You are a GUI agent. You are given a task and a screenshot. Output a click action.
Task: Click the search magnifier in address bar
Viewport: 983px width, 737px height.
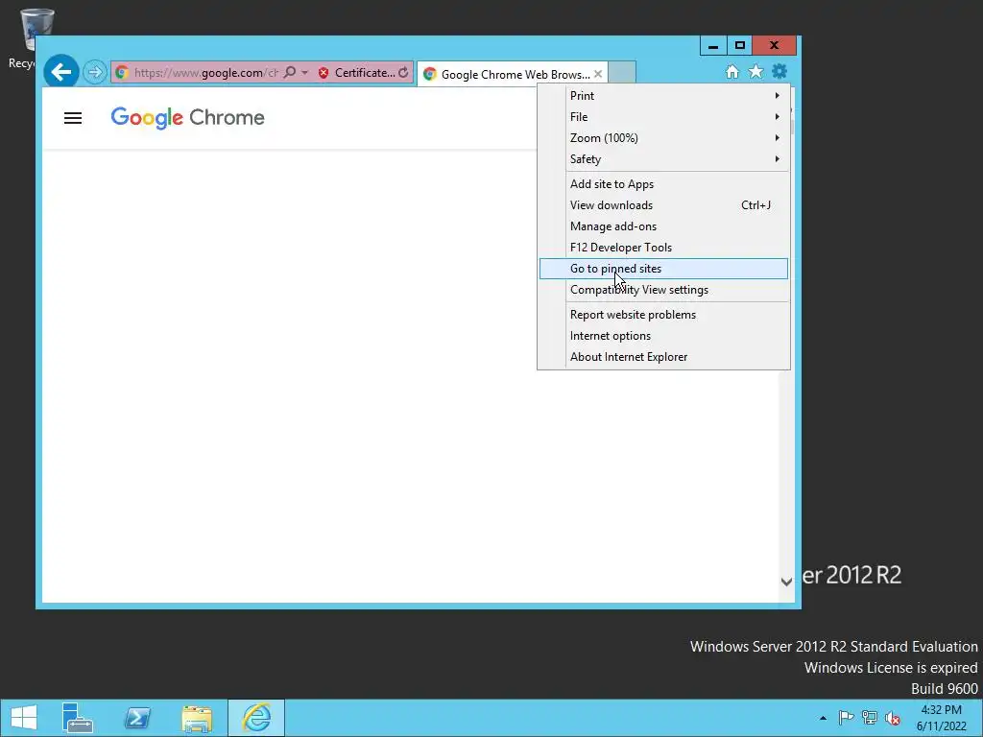tap(290, 73)
